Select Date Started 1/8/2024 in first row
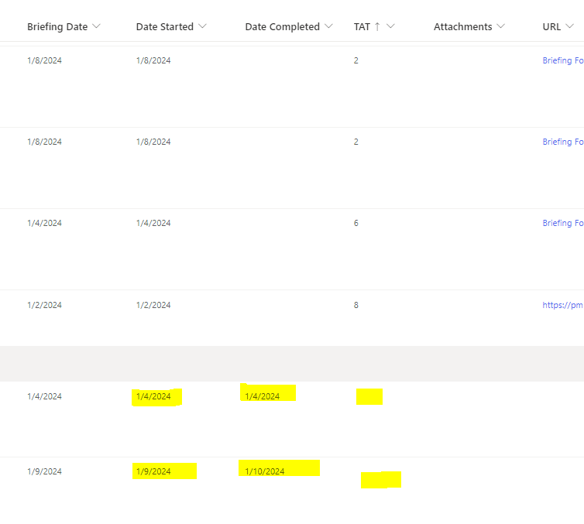The height and width of the screenshot is (524, 584). point(153,60)
